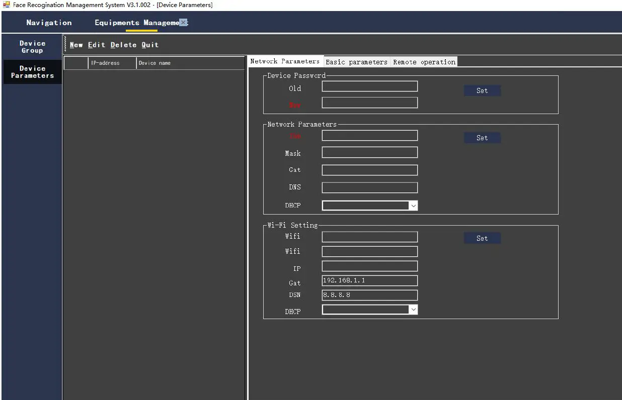The width and height of the screenshot is (622, 400).
Task: Select the Device Parameters panel
Action: [32, 71]
